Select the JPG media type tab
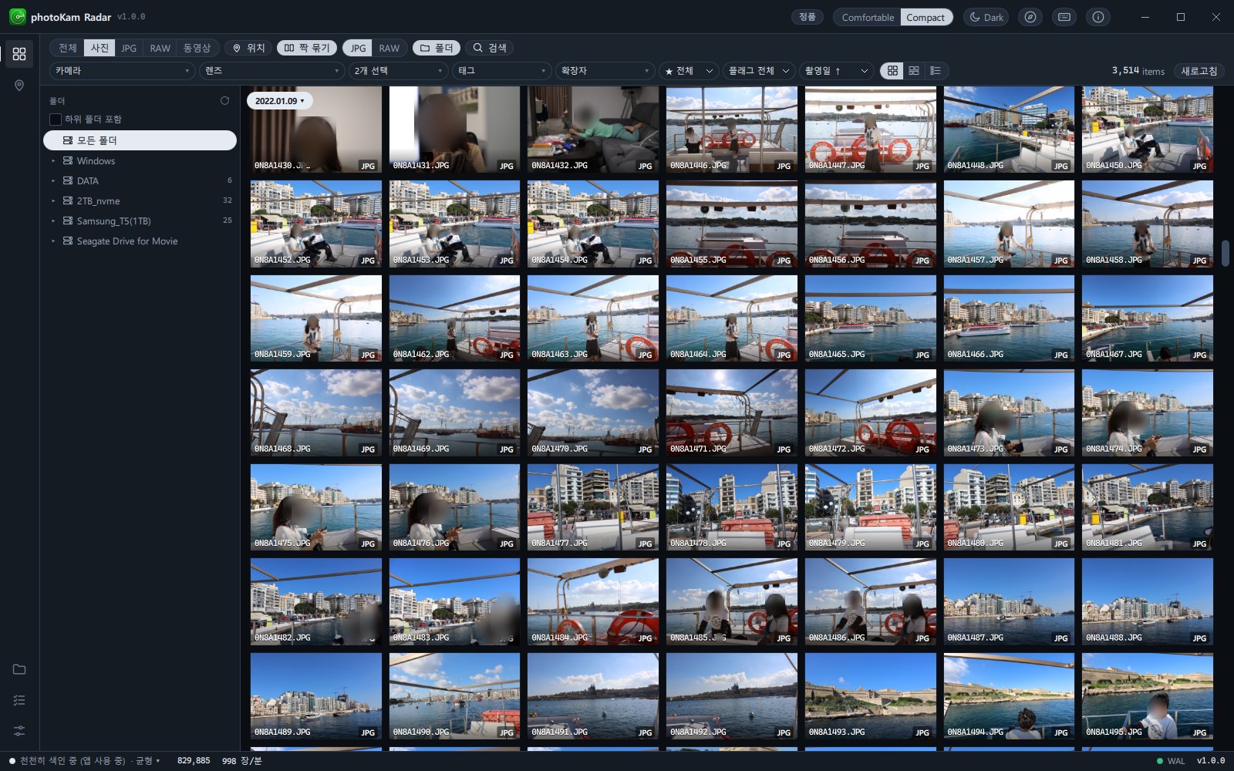1234x771 pixels. (129, 48)
